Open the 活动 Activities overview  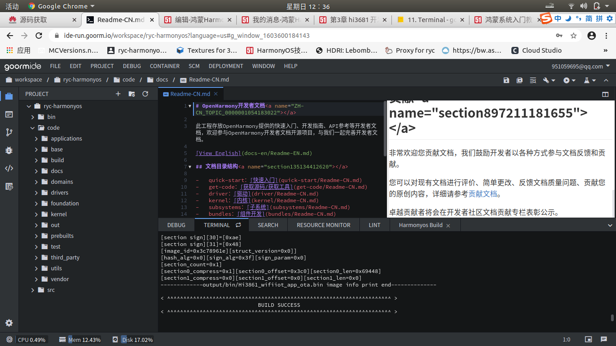pos(12,6)
